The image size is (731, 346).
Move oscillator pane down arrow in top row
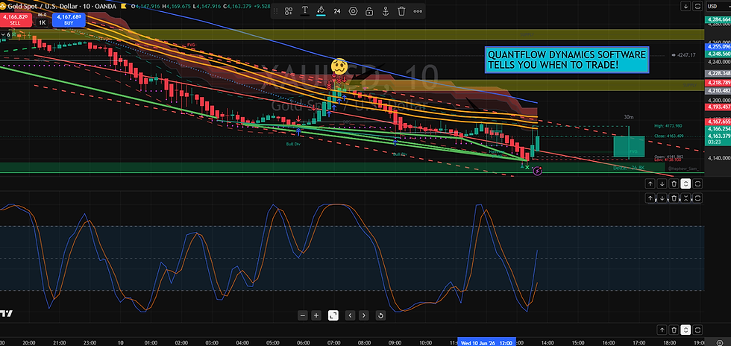tap(662, 198)
